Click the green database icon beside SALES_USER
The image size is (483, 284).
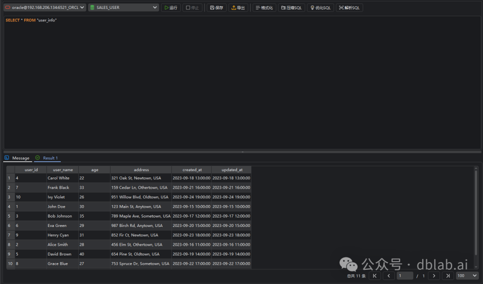pyautogui.click(x=93, y=7)
